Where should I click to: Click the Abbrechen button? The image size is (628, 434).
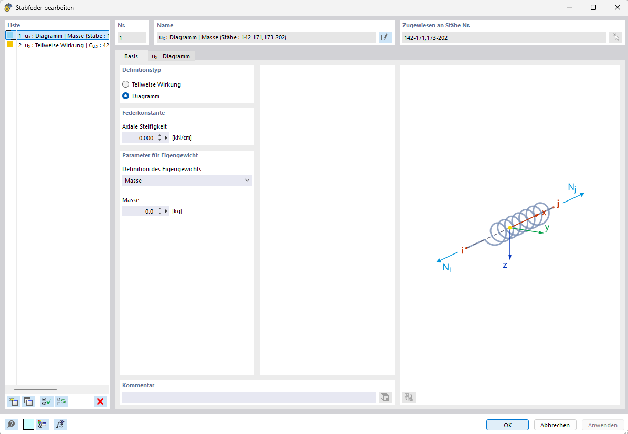pyautogui.click(x=555, y=425)
